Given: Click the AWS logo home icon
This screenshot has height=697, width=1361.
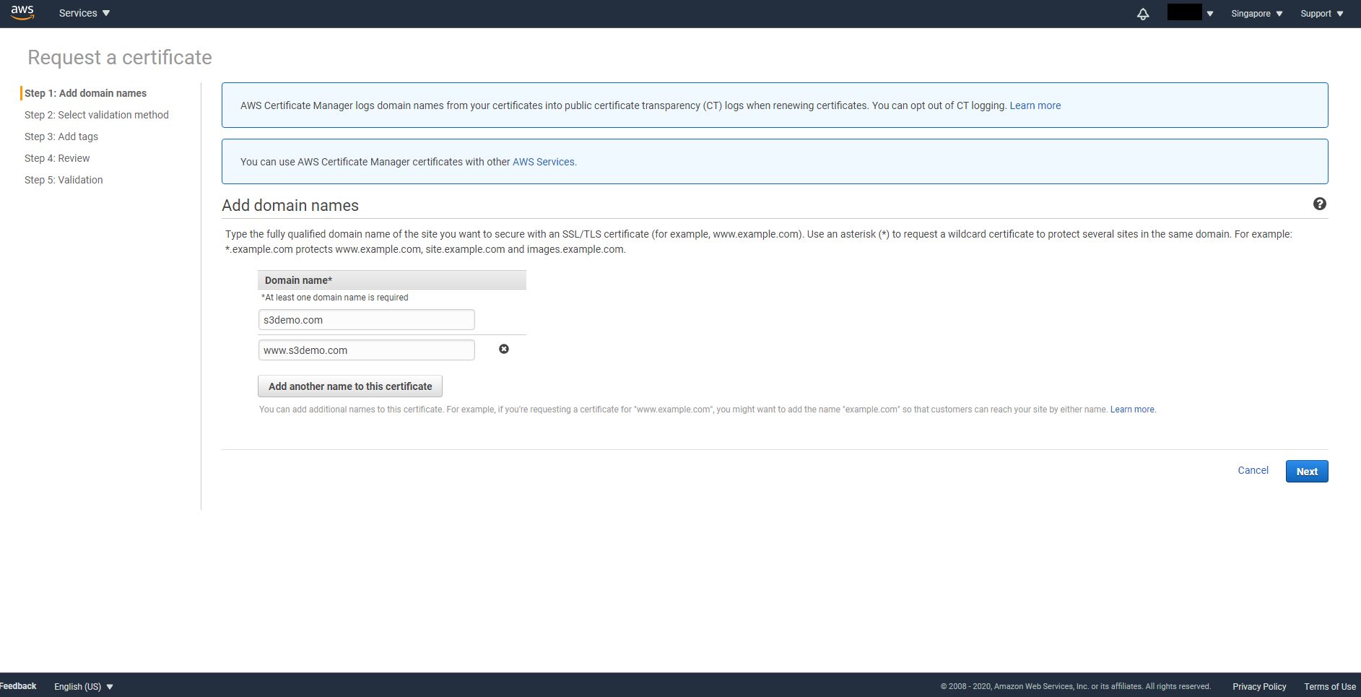Looking at the screenshot, I should [x=22, y=13].
